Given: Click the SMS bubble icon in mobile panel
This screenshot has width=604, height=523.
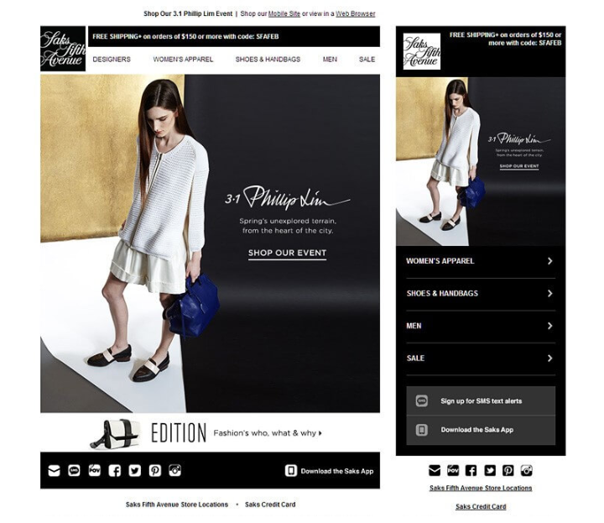Looking at the screenshot, I should (x=422, y=400).
